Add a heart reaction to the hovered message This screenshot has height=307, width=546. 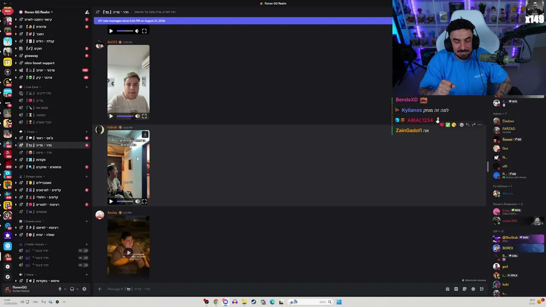tap(441, 125)
